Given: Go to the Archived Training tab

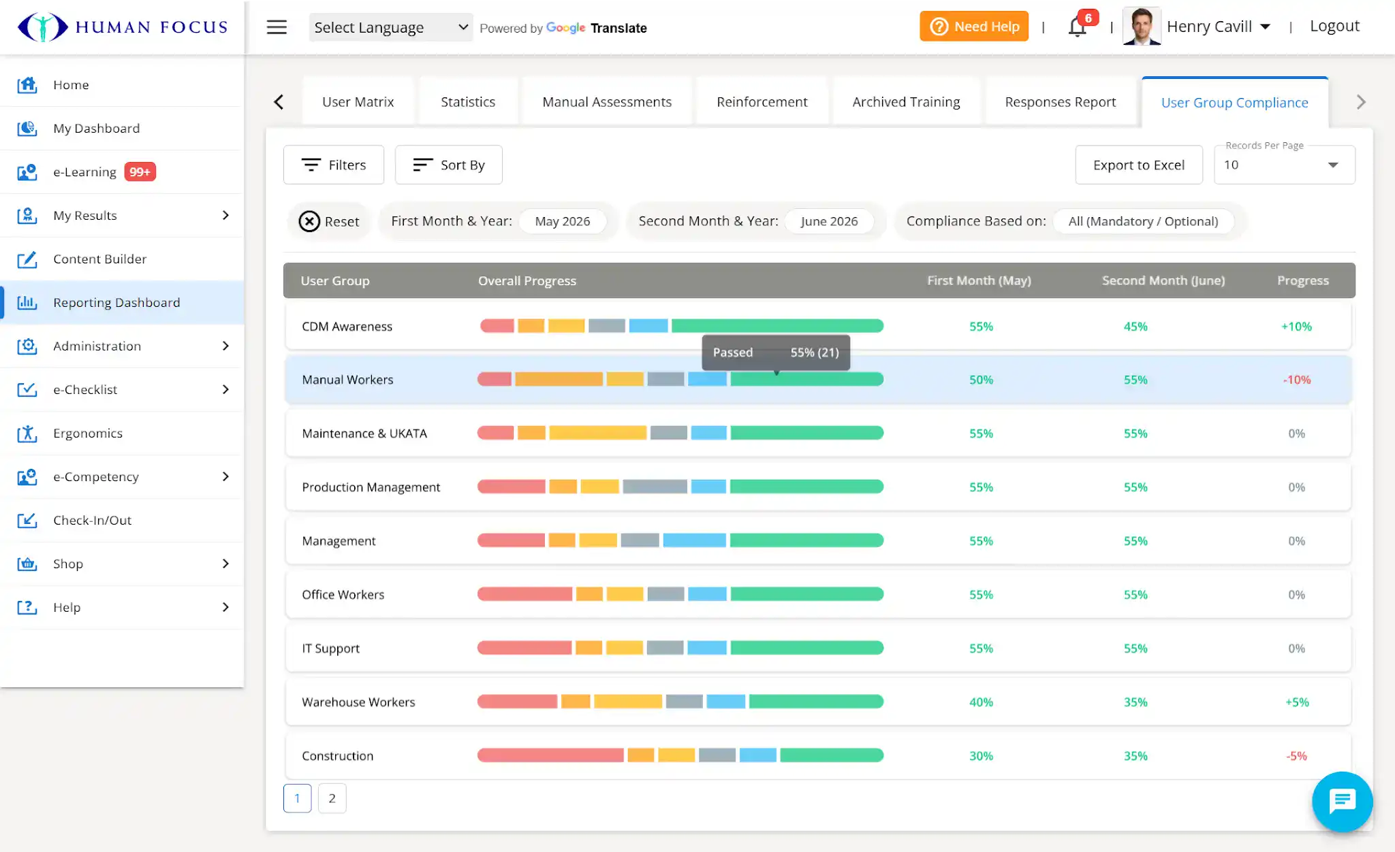Looking at the screenshot, I should [906, 102].
